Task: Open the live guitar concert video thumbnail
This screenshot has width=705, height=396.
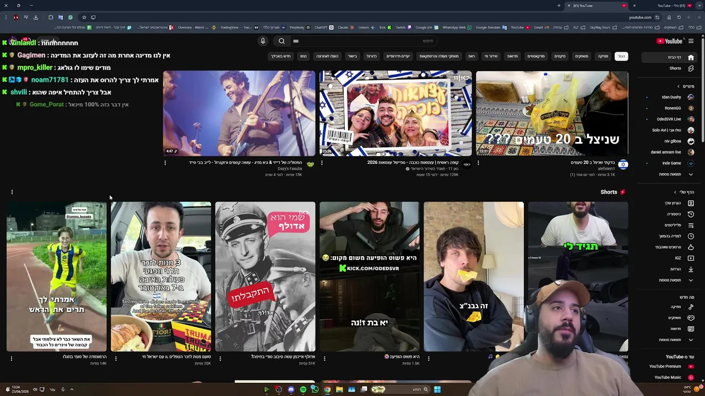Action: pos(239,113)
